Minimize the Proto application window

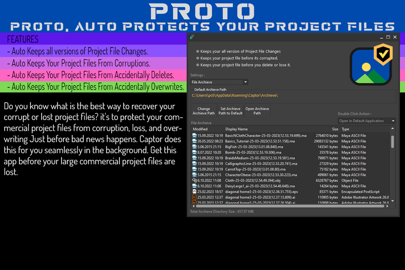pyautogui.click(x=382, y=37)
